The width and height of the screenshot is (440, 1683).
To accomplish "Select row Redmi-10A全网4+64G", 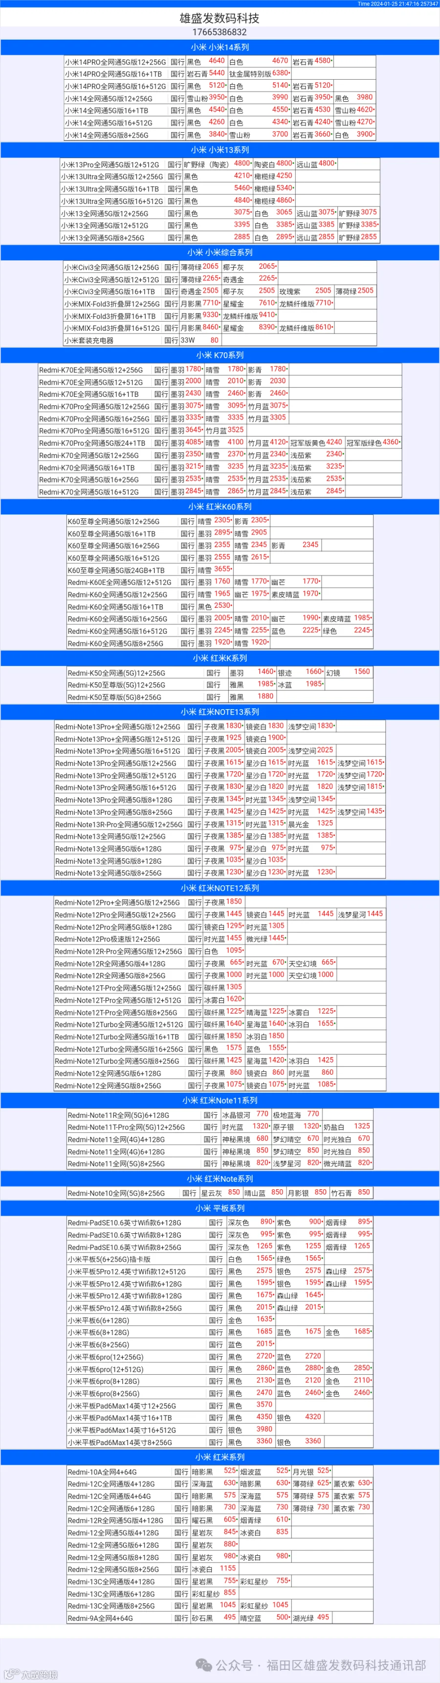I will click(220, 1471).
